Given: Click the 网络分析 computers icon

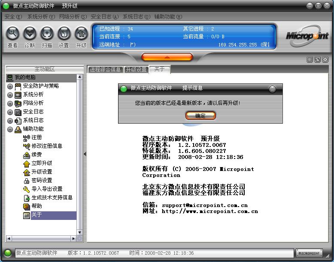Looking at the screenshot, I should click(18, 104).
